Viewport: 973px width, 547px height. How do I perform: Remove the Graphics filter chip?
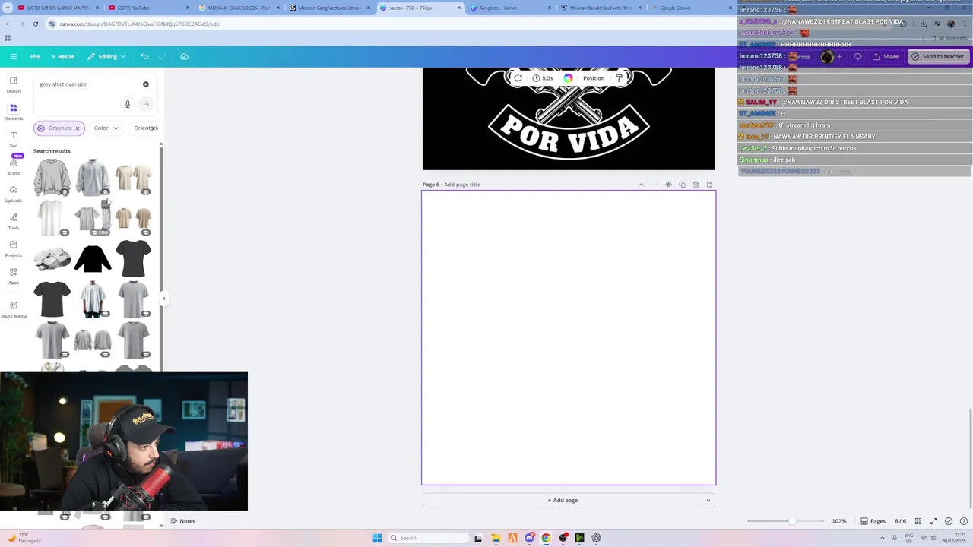tap(77, 128)
